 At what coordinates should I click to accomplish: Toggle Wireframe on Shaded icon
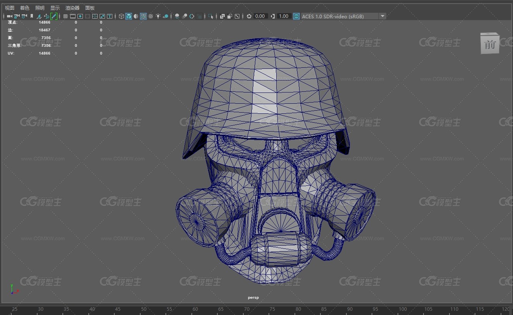point(143,16)
